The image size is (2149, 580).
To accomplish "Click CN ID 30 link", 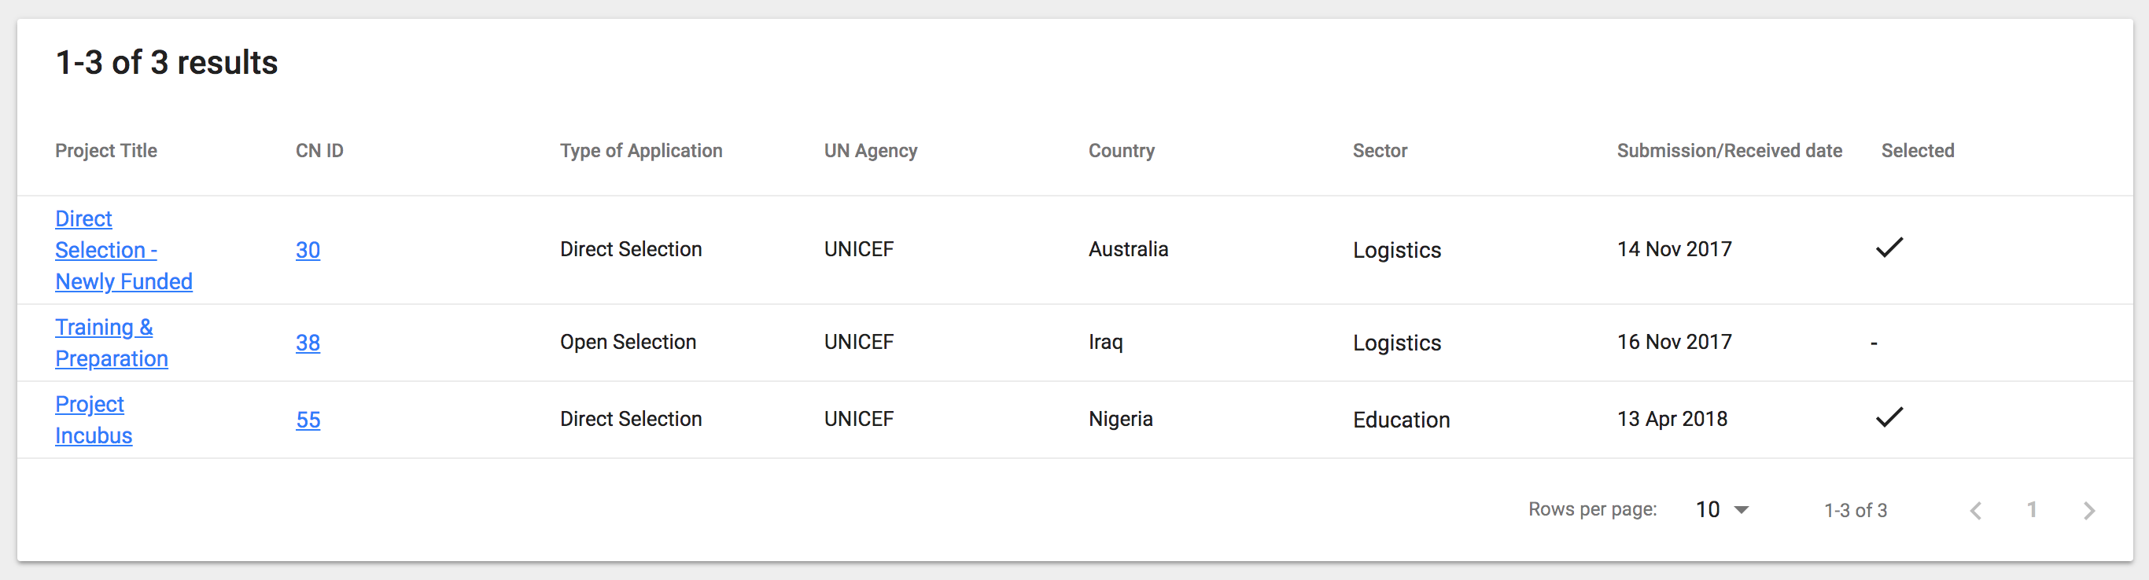I will tap(308, 250).
